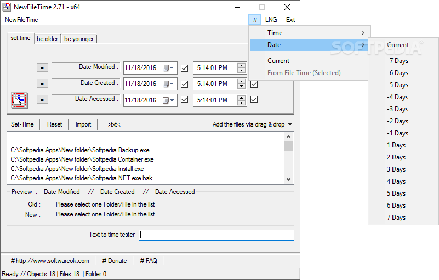
Task: Open the # FAQ link
Action: point(149,261)
